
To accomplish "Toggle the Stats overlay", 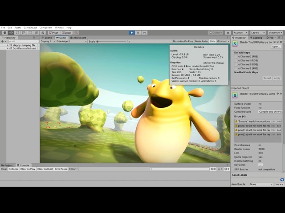I will pyautogui.click(x=212, y=41).
